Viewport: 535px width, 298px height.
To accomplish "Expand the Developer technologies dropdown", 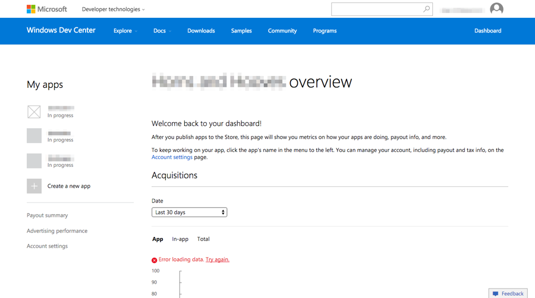I will [113, 9].
